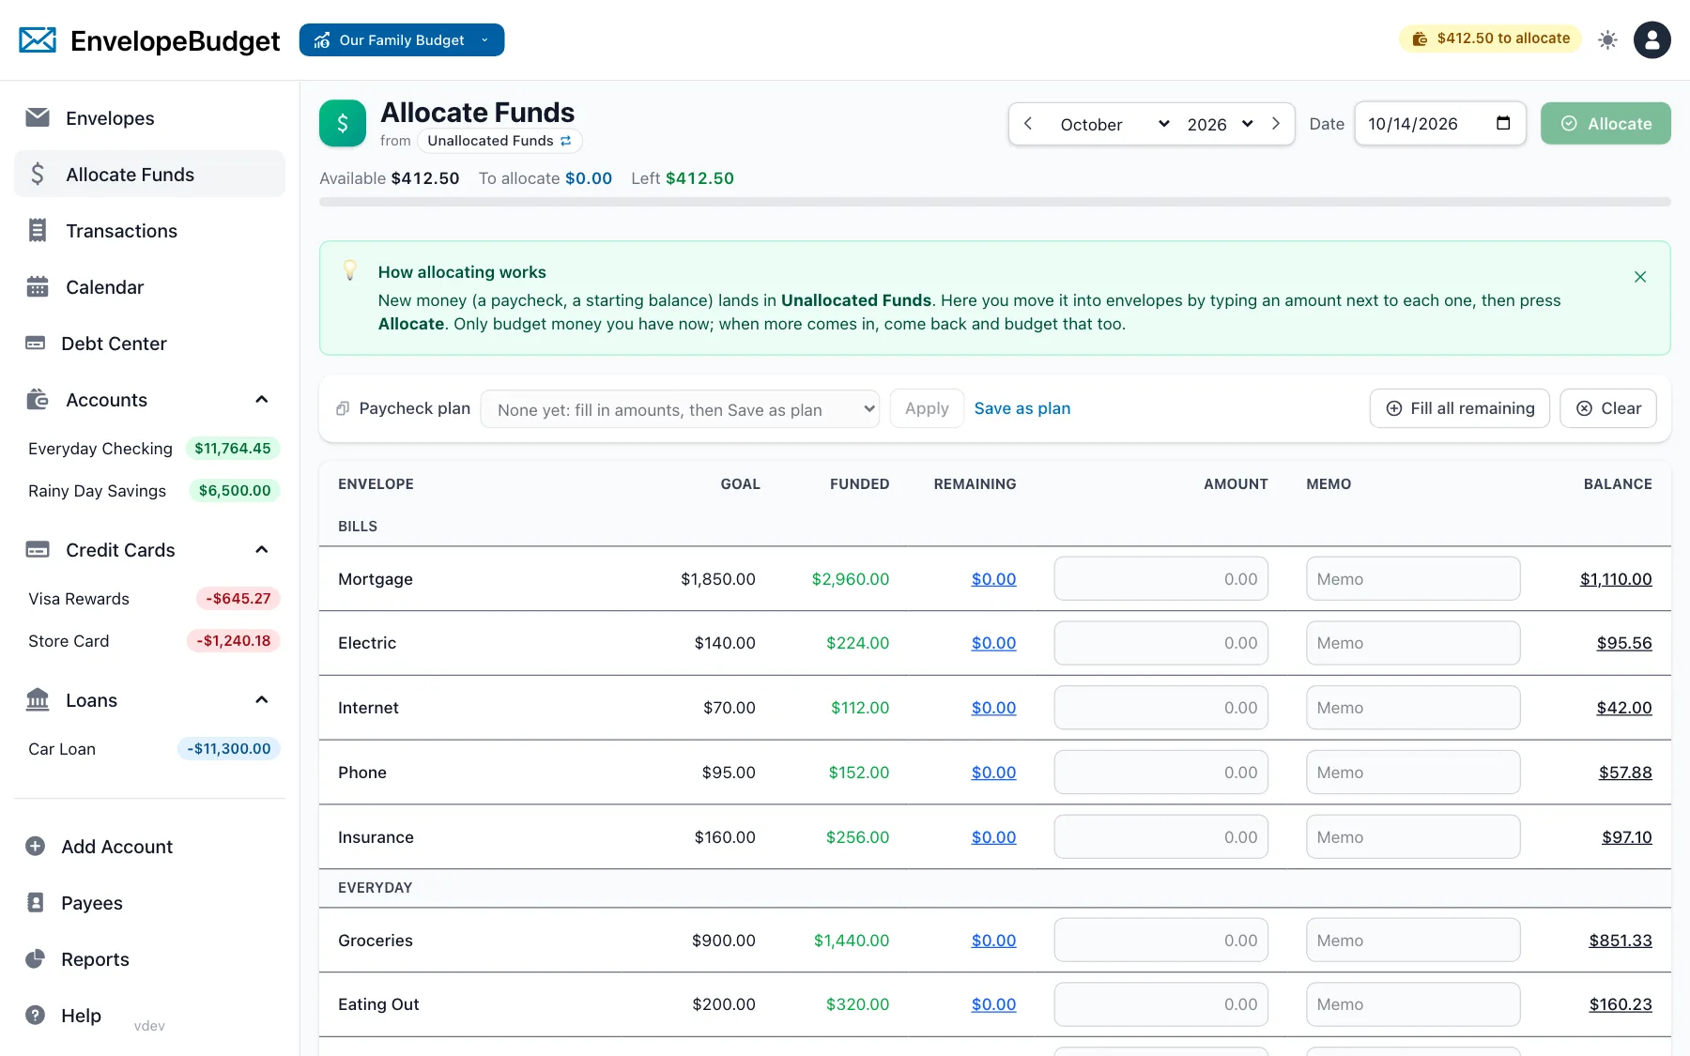Open Debt Center in the sidebar
Viewport: 1690px width, 1056px height.
point(149,344)
